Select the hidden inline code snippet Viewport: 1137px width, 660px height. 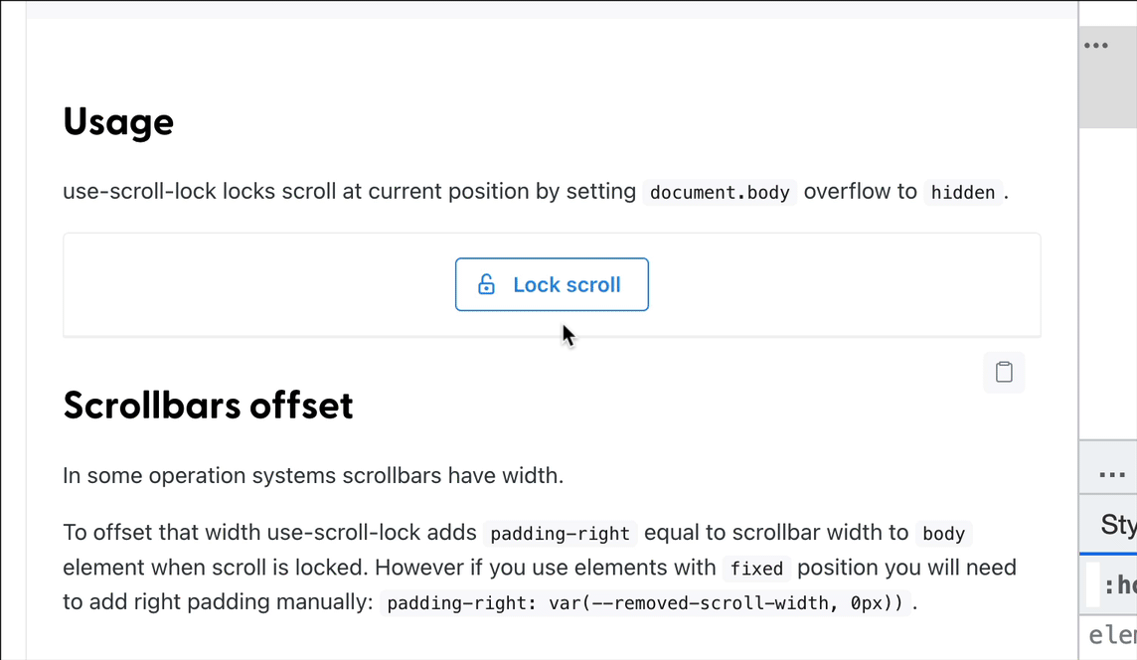tap(963, 192)
